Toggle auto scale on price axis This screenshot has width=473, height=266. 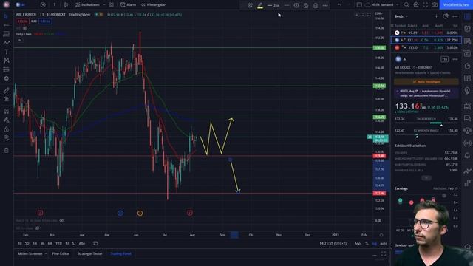pyautogui.click(x=384, y=243)
